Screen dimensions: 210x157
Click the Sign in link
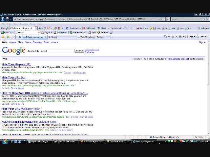pos(202,42)
